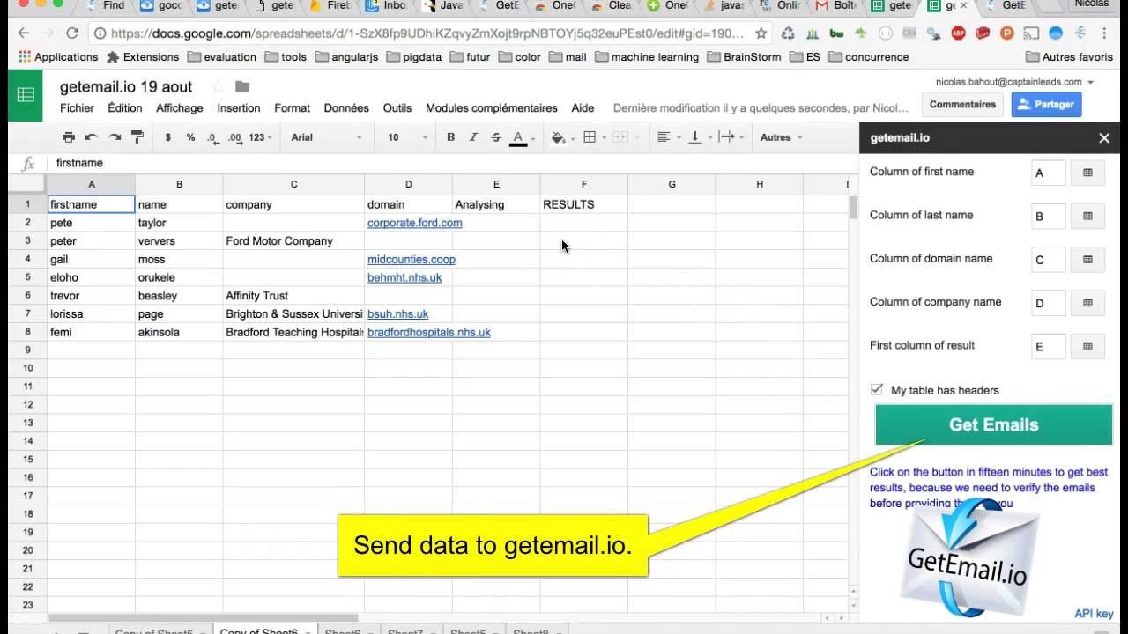
Task: Toggle bold formatting
Action: pyautogui.click(x=451, y=137)
